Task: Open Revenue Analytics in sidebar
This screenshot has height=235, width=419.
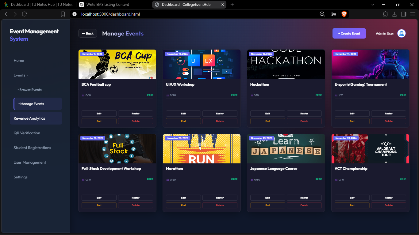Action: click(x=36, y=118)
